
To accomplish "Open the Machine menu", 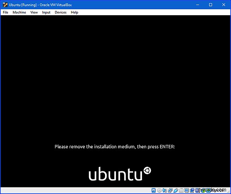I will pos(19,12).
